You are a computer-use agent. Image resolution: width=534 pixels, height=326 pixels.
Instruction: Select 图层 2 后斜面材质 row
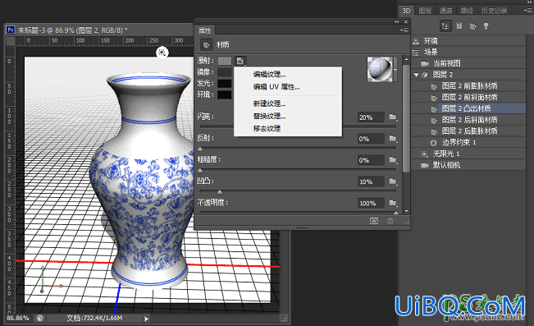468,120
